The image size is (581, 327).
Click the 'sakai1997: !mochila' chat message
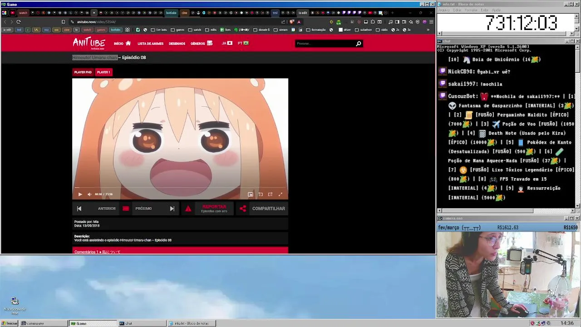tap(475, 84)
